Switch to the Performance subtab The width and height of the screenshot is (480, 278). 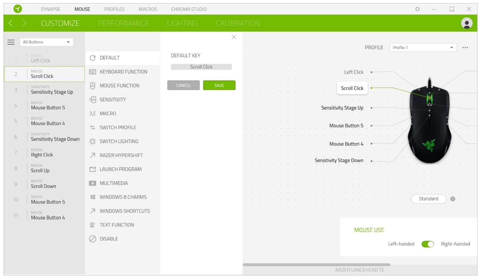pyautogui.click(x=124, y=24)
